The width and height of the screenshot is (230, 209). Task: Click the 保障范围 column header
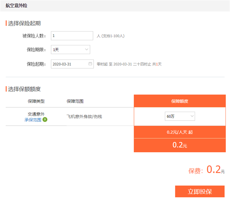coord(75,101)
